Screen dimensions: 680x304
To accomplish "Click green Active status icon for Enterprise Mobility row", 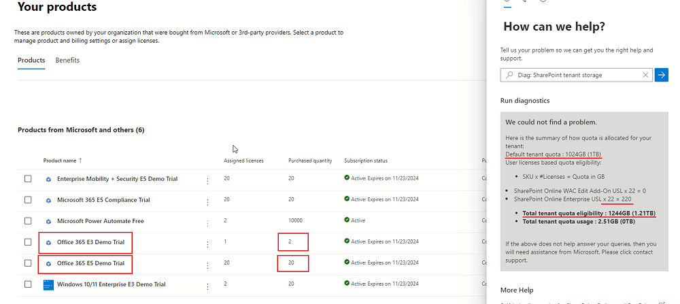I will (347, 178).
